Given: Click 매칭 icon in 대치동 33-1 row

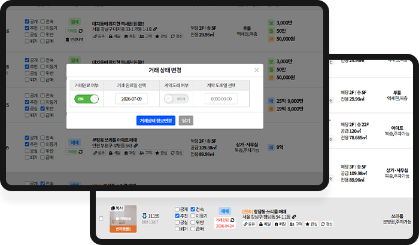Looking at the screenshot, I should pos(130,36).
